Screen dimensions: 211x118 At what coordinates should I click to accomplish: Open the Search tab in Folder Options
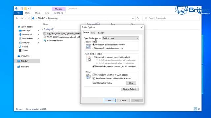(x=101, y=33)
